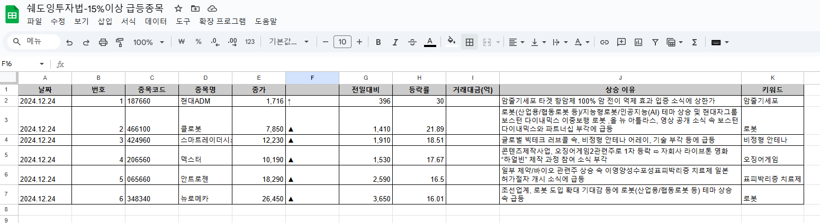Screen dimensions: 820x223
Task: Open the borders tool
Action: tap(469, 42)
